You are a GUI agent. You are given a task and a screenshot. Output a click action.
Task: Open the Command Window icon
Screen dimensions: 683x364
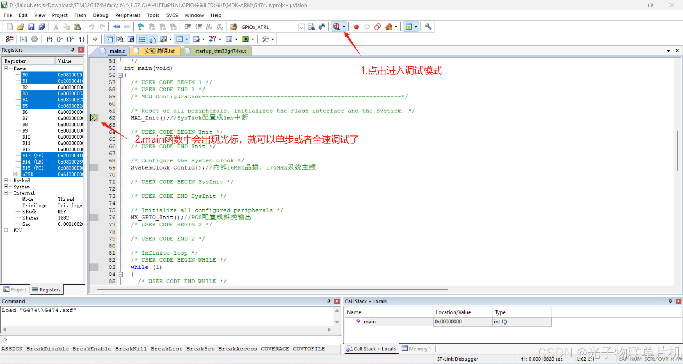[109, 39]
